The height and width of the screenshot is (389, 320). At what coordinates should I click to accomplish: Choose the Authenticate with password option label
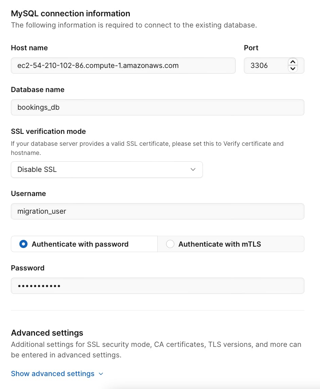[80, 244]
